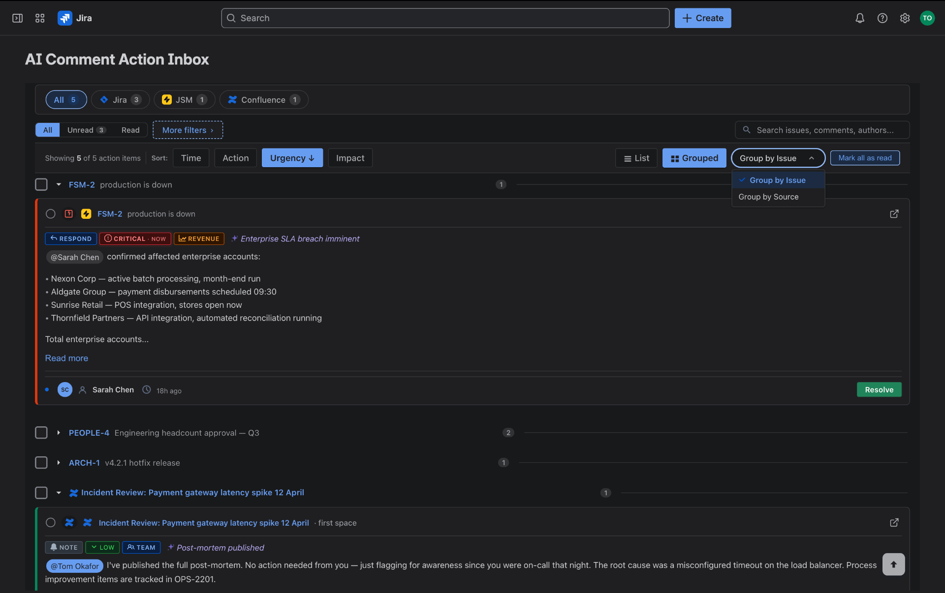Mark the Sarah Chen comment as read
Image resolution: width=945 pixels, height=593 pixels.
51,214
